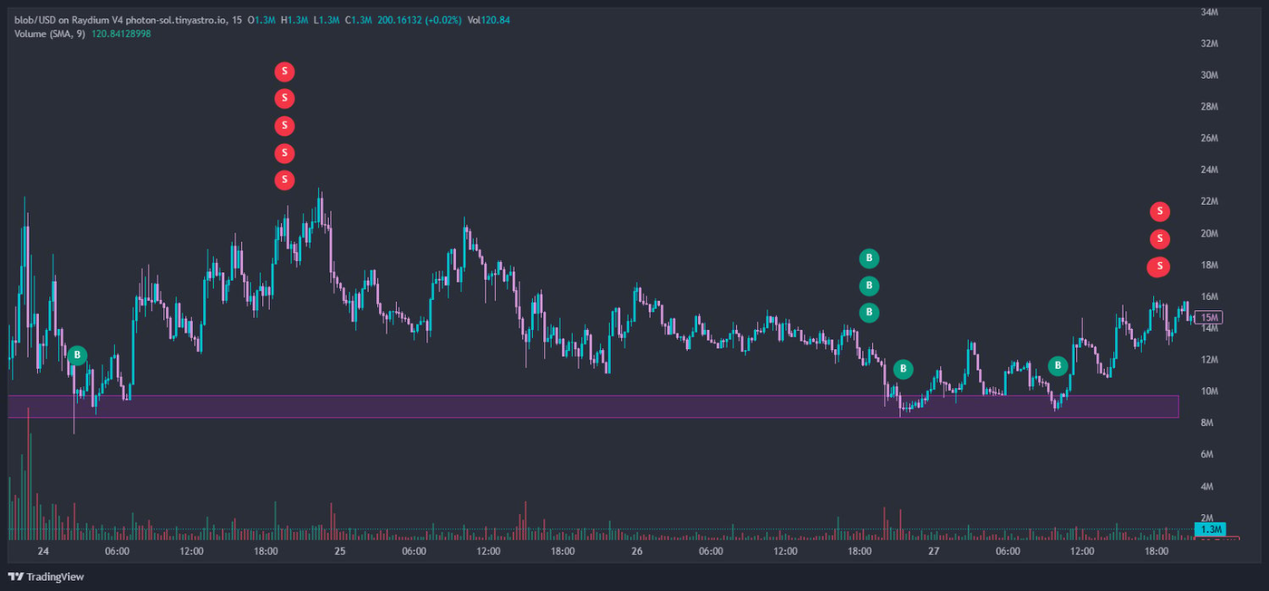The width and height of the screenshot is (1269, 591).
Task: Click the 30M price axis label
Action: (1208, 75)
